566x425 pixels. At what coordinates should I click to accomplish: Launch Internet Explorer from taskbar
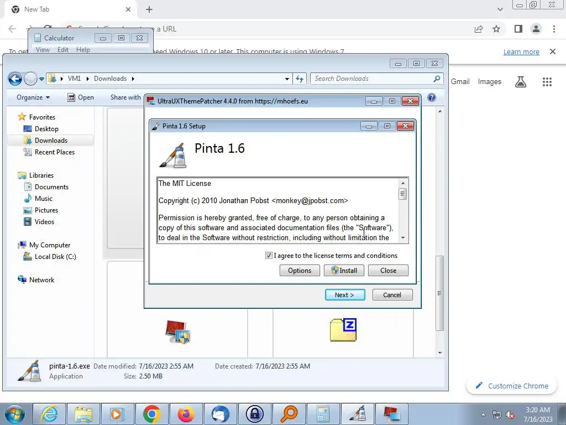(49, 414)
